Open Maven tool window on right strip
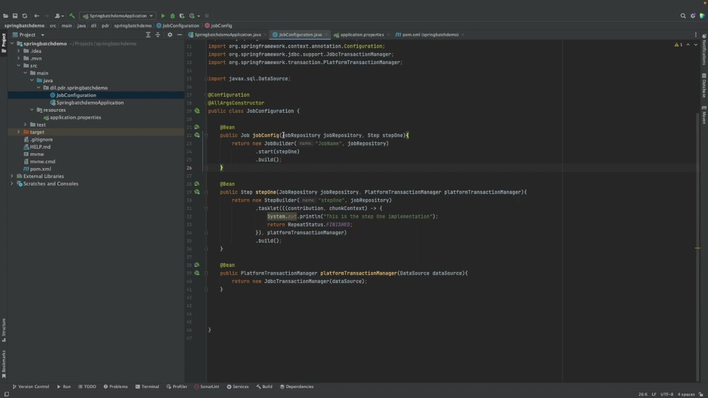Viewport: 708px width, 398px height. [704, 114]
